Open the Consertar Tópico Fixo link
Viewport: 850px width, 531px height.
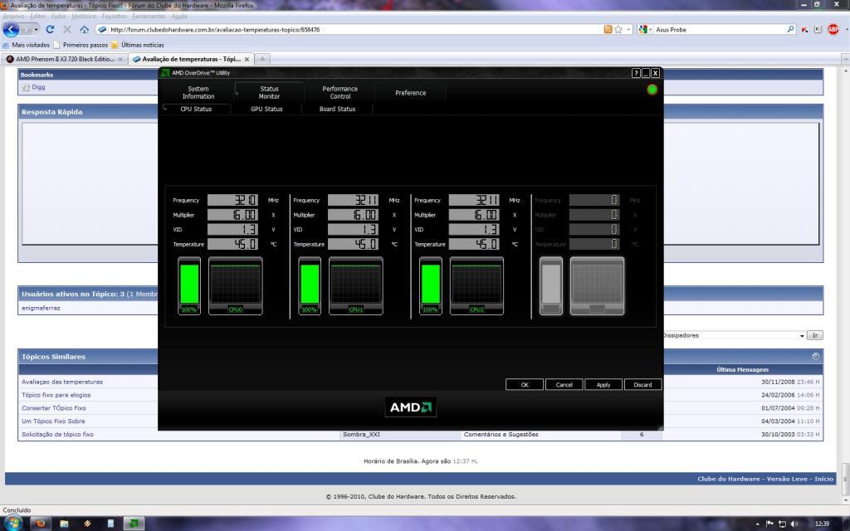tap(54, 408)
